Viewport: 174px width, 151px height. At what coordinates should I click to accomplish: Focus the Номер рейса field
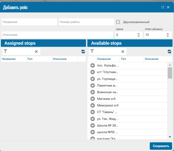tap(86, 22)
